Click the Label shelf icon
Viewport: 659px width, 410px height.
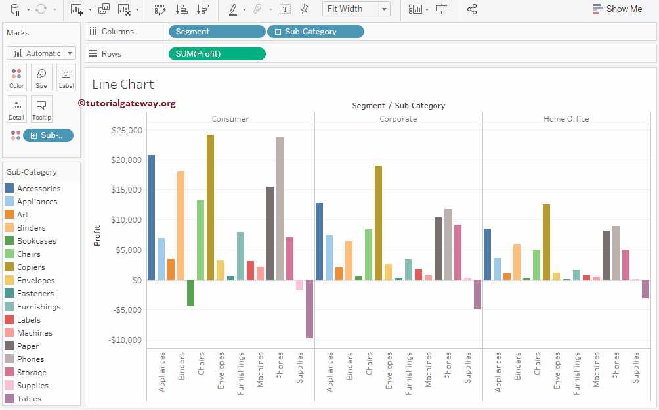click(x=66, y=78)
